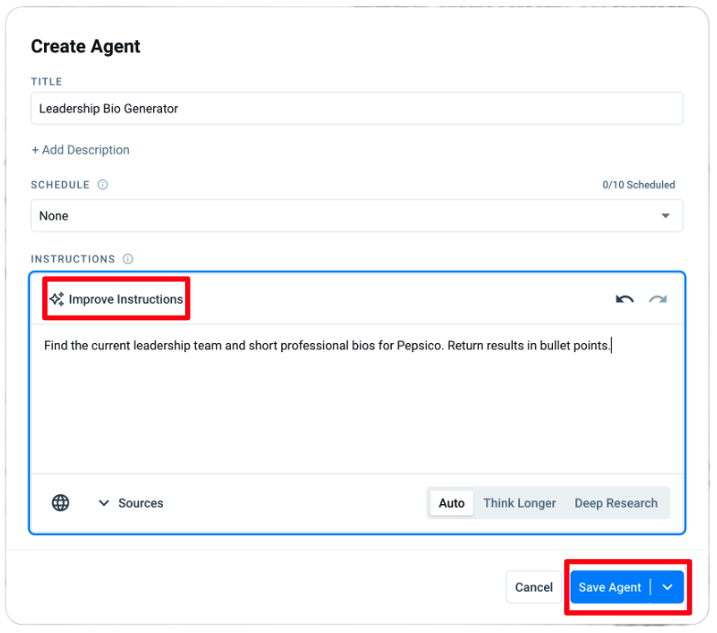
Task: Click the Save Agent button
Action: (x=610, y=587)
